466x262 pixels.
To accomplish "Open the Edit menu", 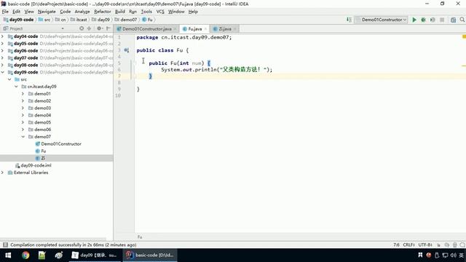I will click(16, 12).
